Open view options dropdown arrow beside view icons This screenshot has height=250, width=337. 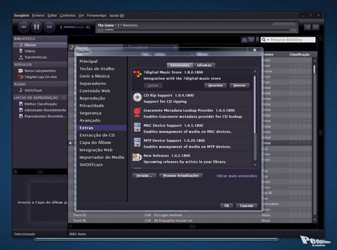[257, 40]
